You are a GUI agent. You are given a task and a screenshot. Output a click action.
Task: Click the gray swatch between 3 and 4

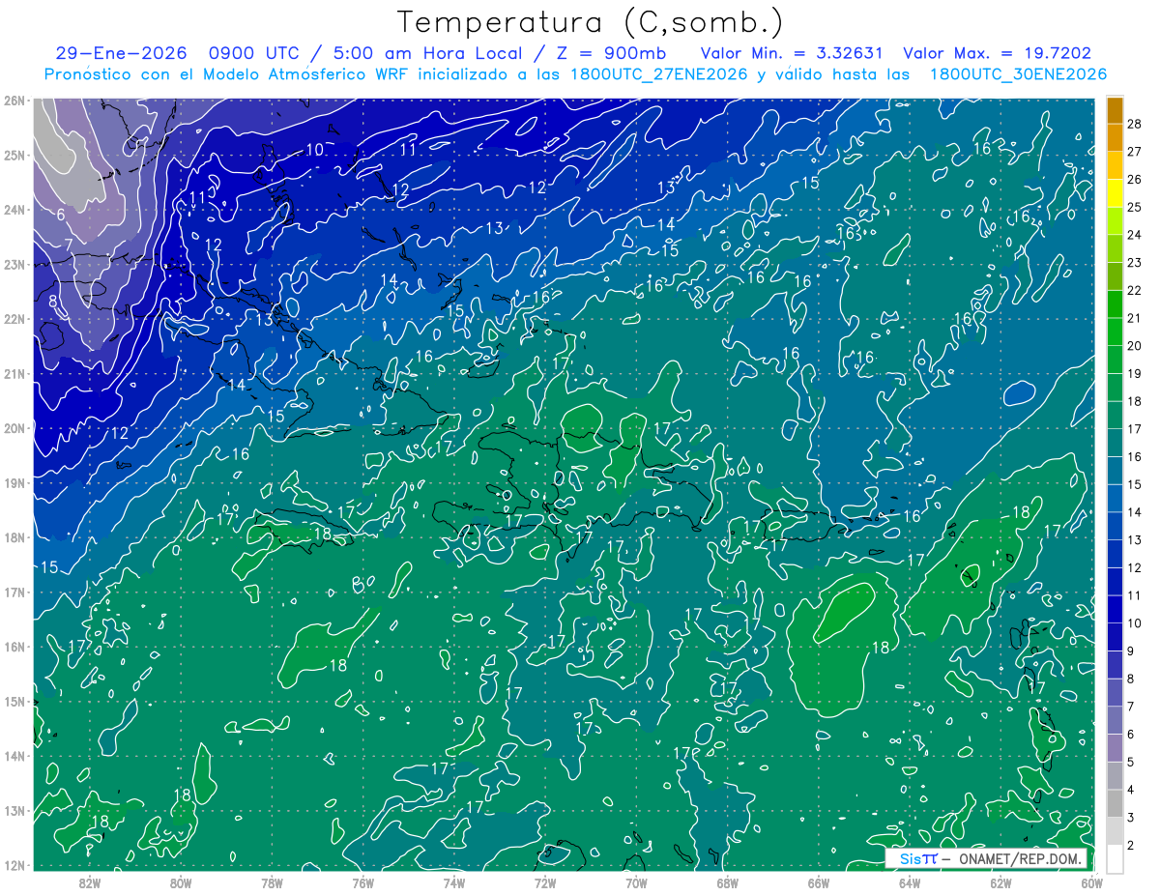pos(1115,803)
